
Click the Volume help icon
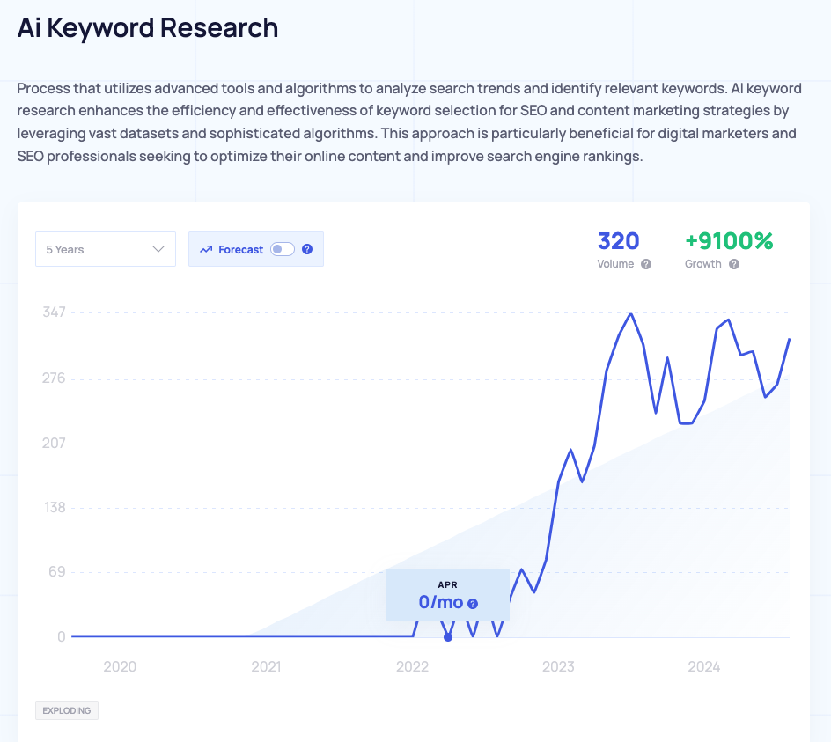646,263
